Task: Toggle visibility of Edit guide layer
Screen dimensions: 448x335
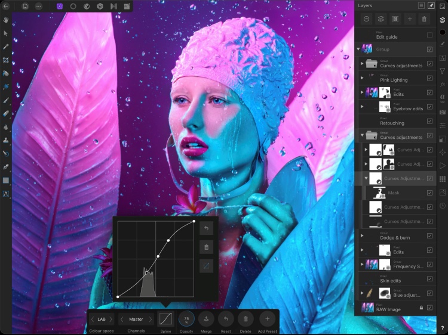Action: tap(429, 35)
